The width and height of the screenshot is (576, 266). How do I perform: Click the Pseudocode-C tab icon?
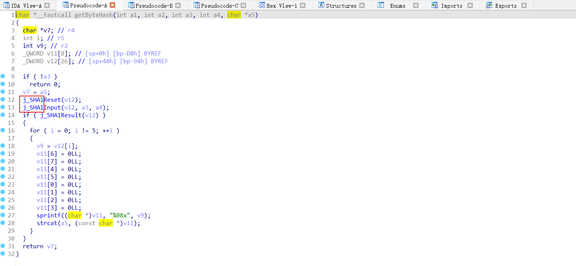(x=197, y=5)
